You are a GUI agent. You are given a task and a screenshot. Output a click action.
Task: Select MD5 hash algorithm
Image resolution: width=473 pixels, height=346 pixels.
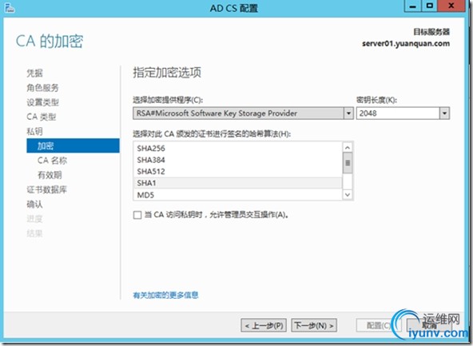238,195
